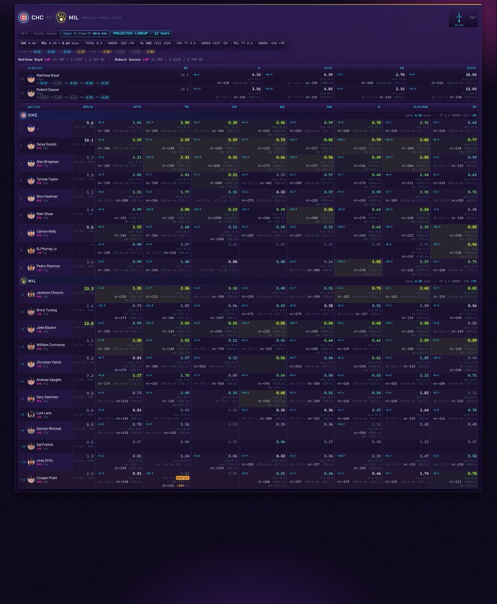Click Brice Turang's player avatar
The height and width of the screenshot is (604, 497).
(x=31, y=312)
